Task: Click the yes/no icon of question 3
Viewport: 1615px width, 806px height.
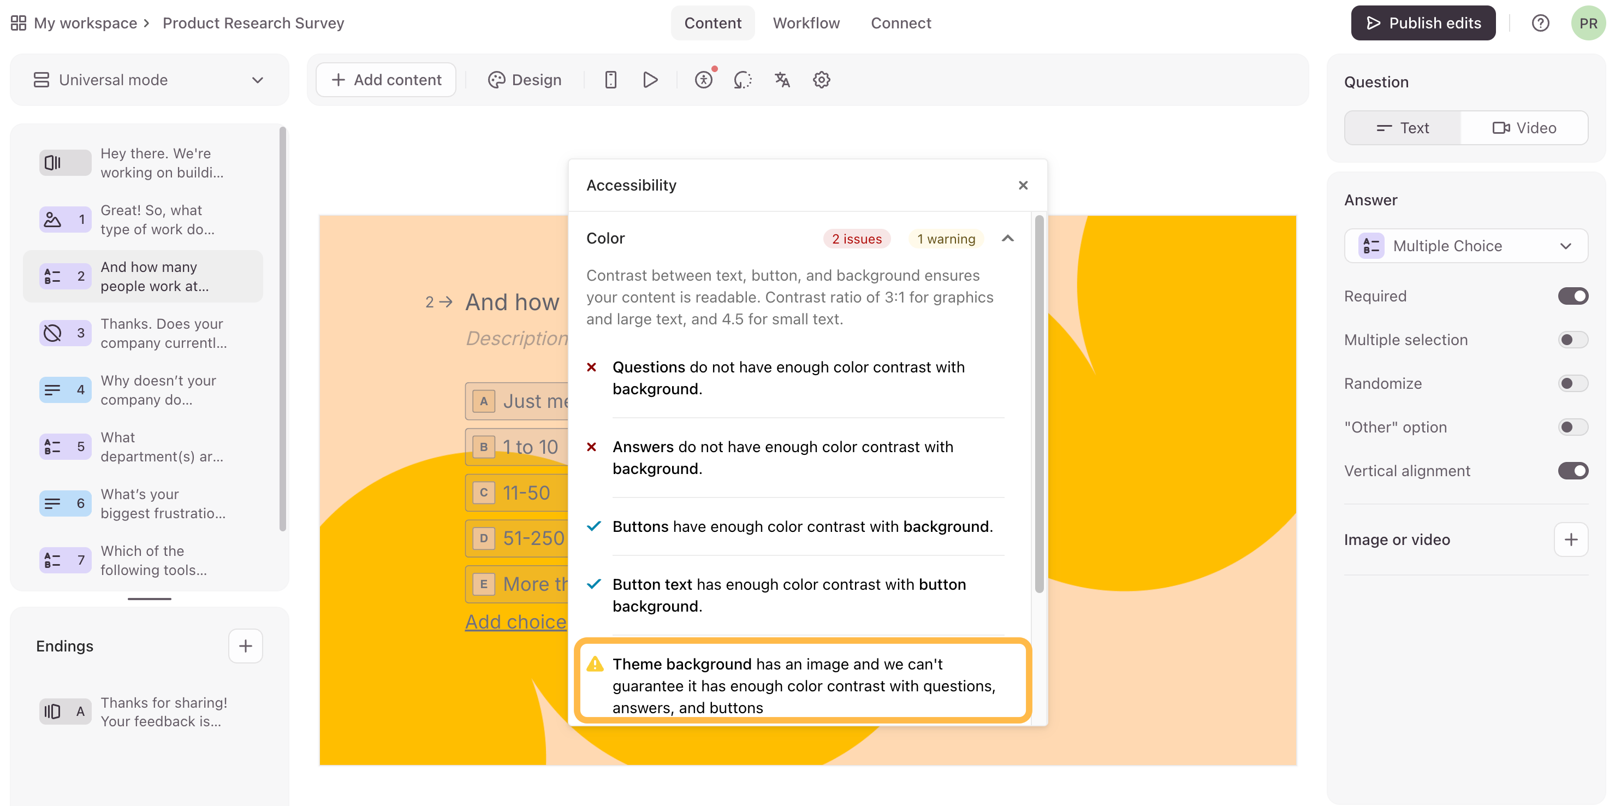Action: (x=65, y=333)
